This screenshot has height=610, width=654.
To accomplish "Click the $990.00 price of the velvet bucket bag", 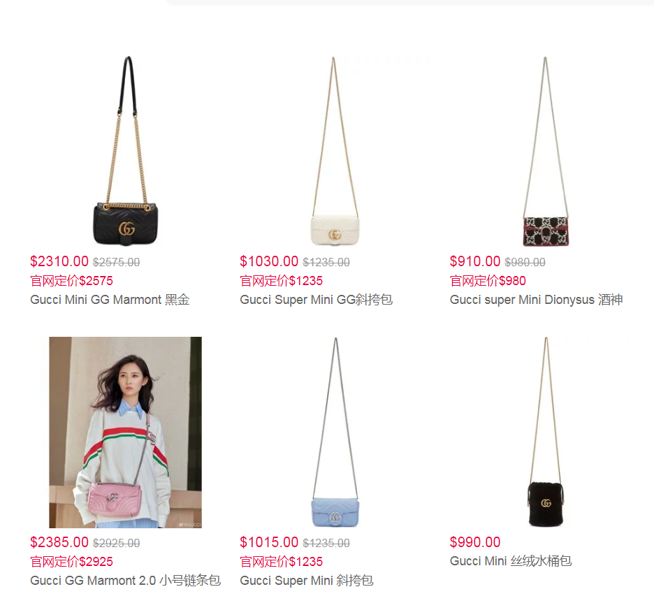I will [475, 542].
